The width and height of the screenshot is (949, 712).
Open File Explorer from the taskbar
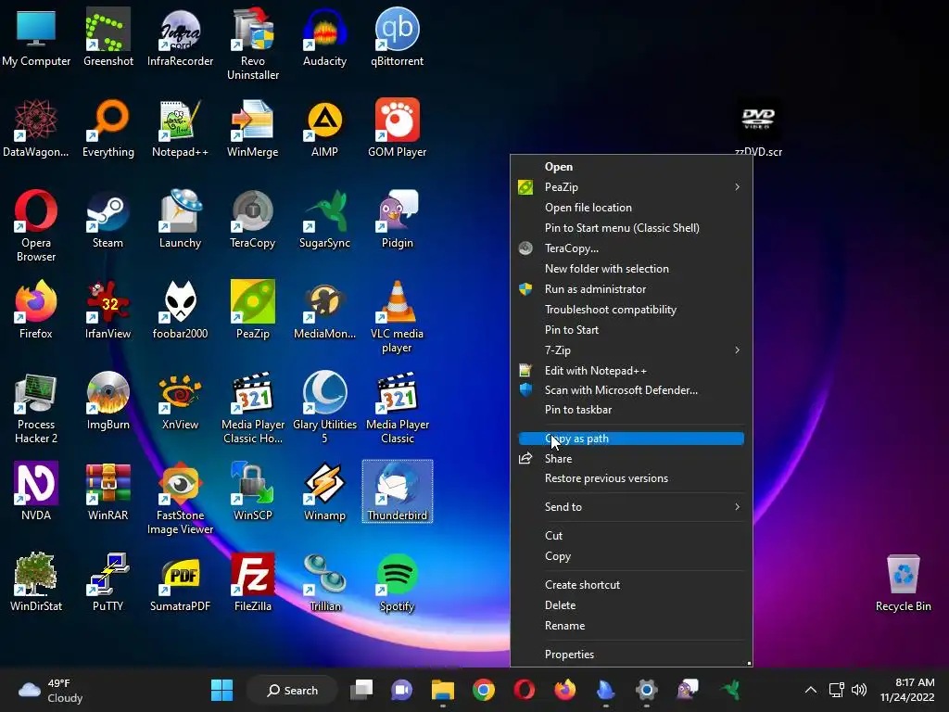(442, 690)
